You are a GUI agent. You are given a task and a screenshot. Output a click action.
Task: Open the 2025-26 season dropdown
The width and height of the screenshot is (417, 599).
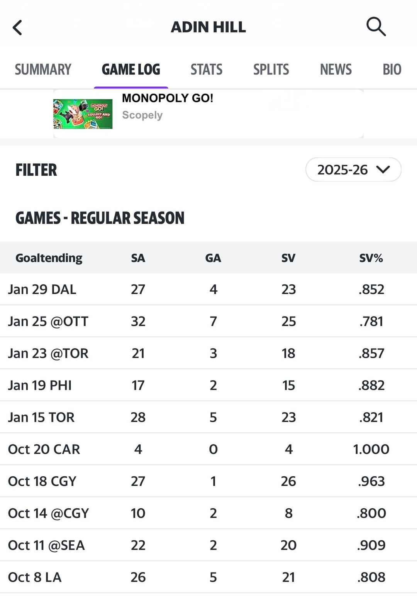(x=353, y=169)
